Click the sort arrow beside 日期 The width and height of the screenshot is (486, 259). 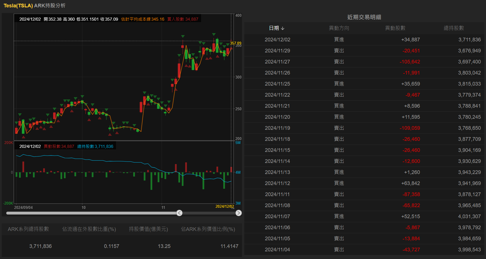283,28
